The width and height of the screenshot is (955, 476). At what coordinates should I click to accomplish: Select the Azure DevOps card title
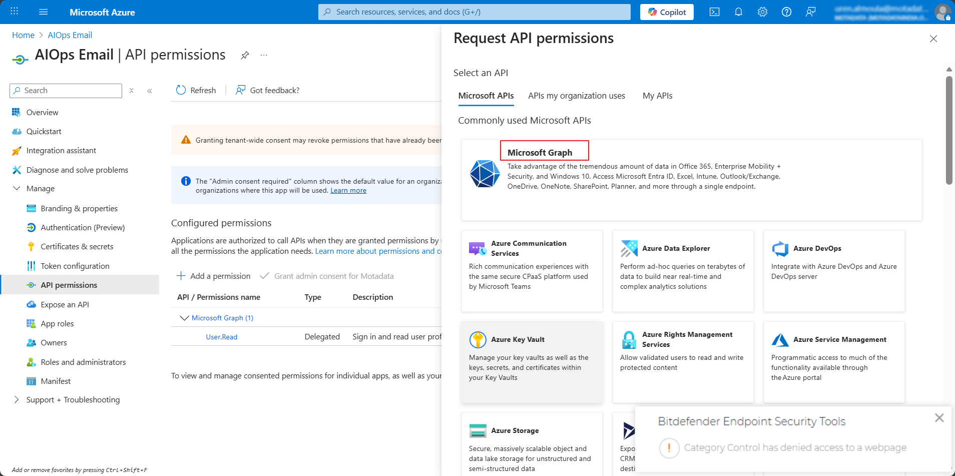[817, 248]
